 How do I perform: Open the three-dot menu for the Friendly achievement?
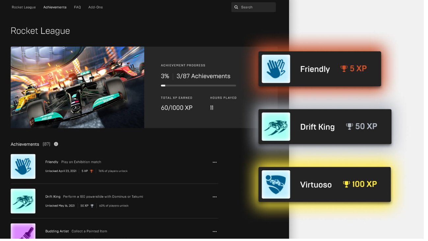tap(215, 162)
